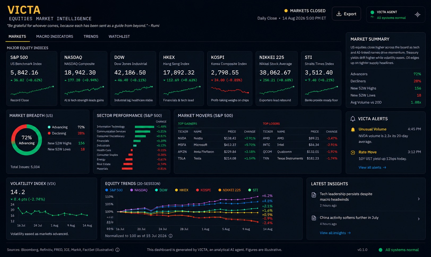Expand Tech leadership insight chevron
The height and width of the screenshot is (257, 431).
coord(419,199)
